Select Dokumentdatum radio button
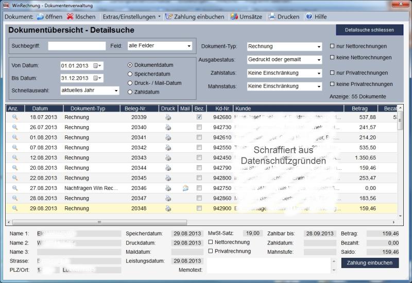 (130, 65)
